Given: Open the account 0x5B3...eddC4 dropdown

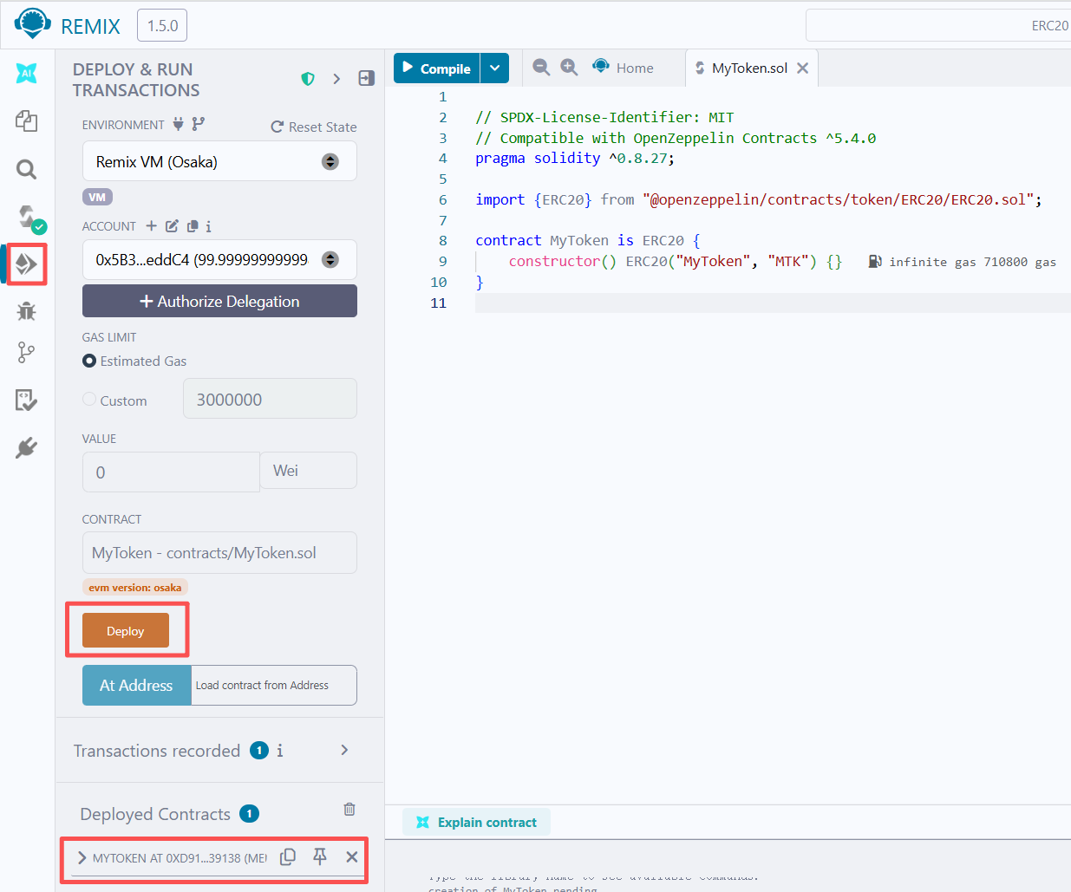Looking at the screenshot, I should click(x=219, y=259).
